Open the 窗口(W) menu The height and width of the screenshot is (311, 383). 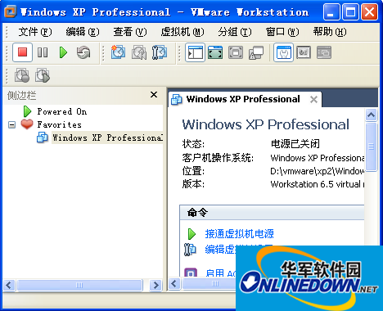click(282, 32)
